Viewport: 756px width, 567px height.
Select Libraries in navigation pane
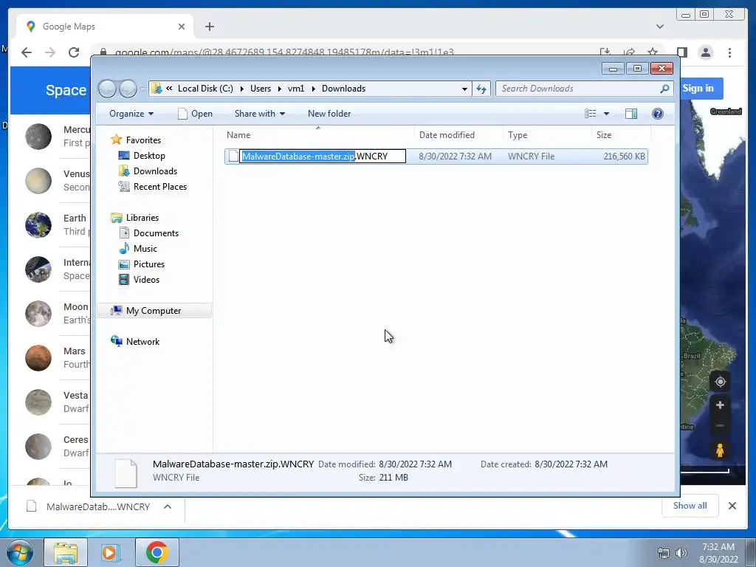point(142,218)
